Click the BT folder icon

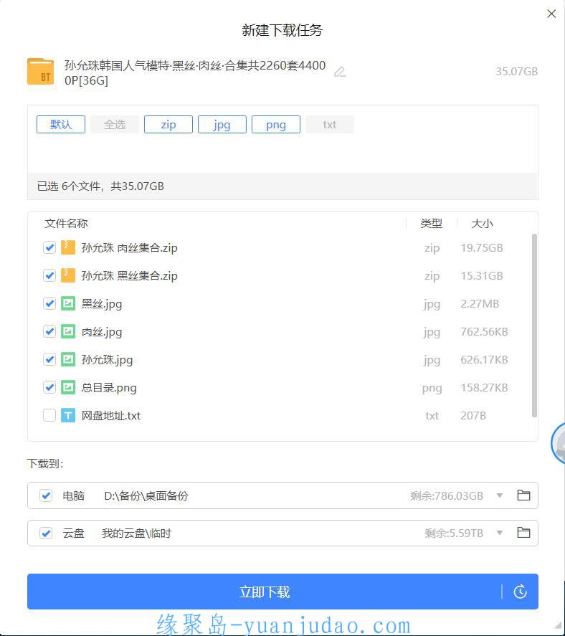pyautogui.click(x=41, y=72)
